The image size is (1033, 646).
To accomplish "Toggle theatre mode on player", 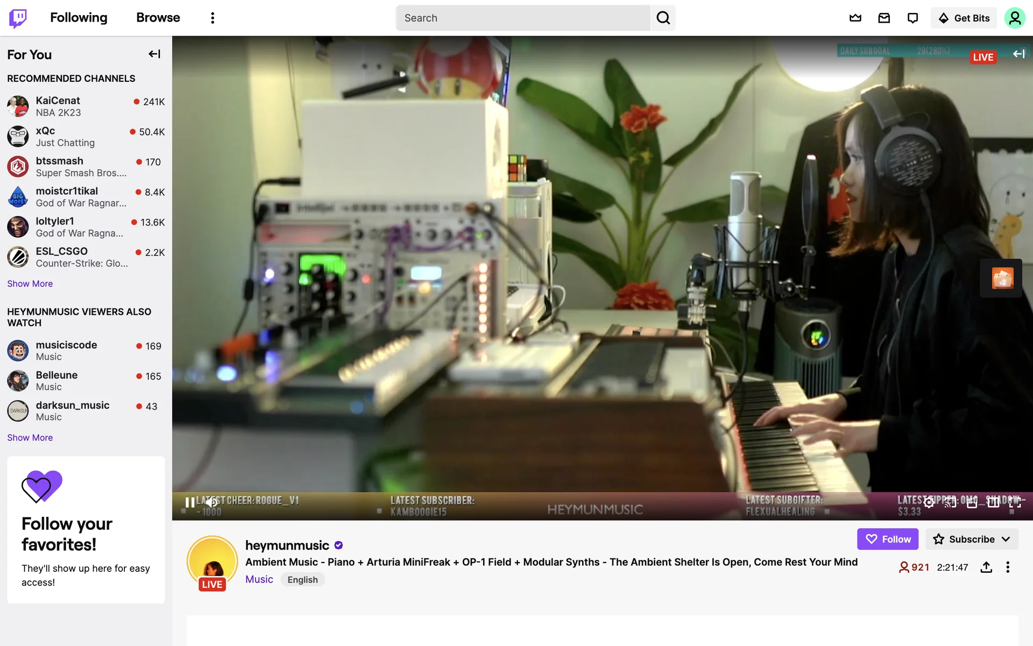I will pos(993,502).
